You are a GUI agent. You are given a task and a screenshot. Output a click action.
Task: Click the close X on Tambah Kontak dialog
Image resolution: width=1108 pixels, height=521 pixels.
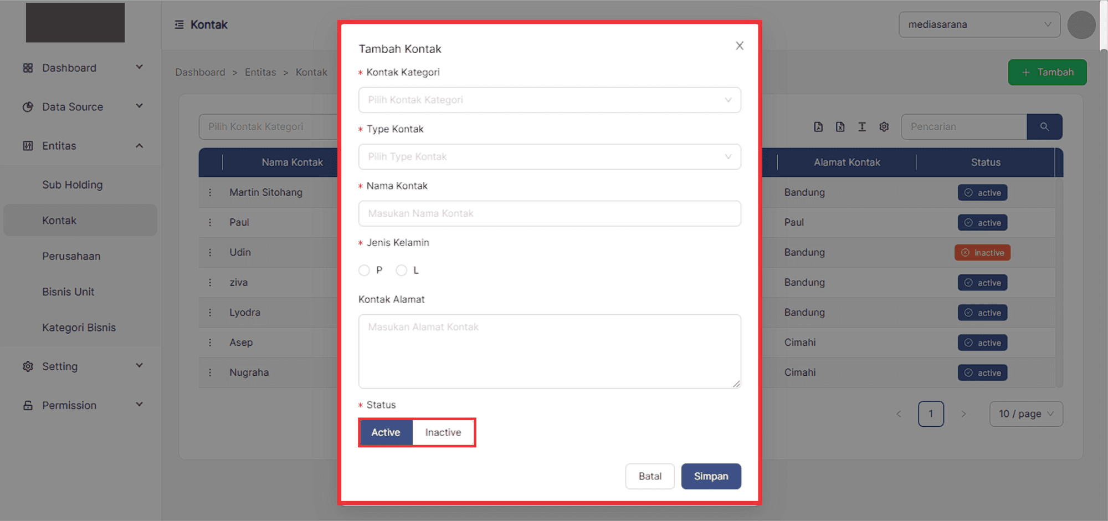coord(739,45)
